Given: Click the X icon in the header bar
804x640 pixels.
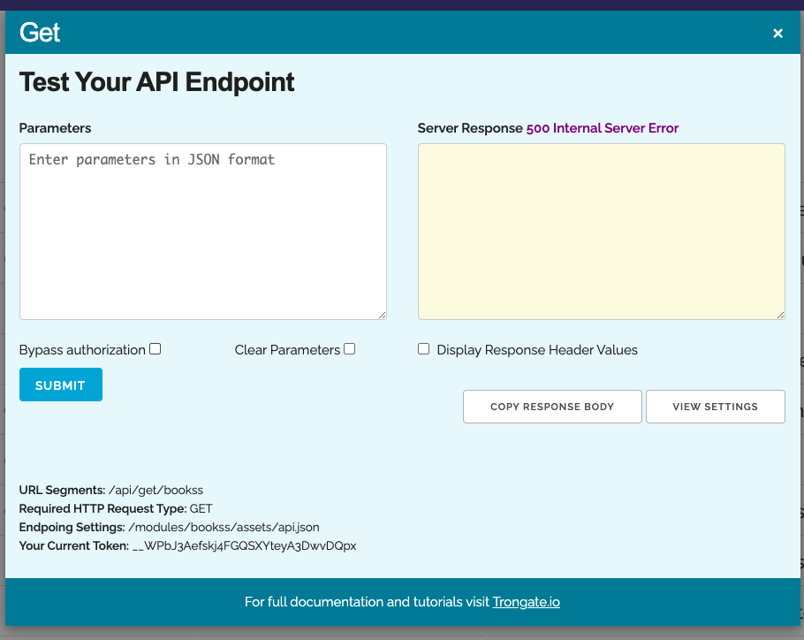Looking at the screenshot, I should [x=777, y=34].
